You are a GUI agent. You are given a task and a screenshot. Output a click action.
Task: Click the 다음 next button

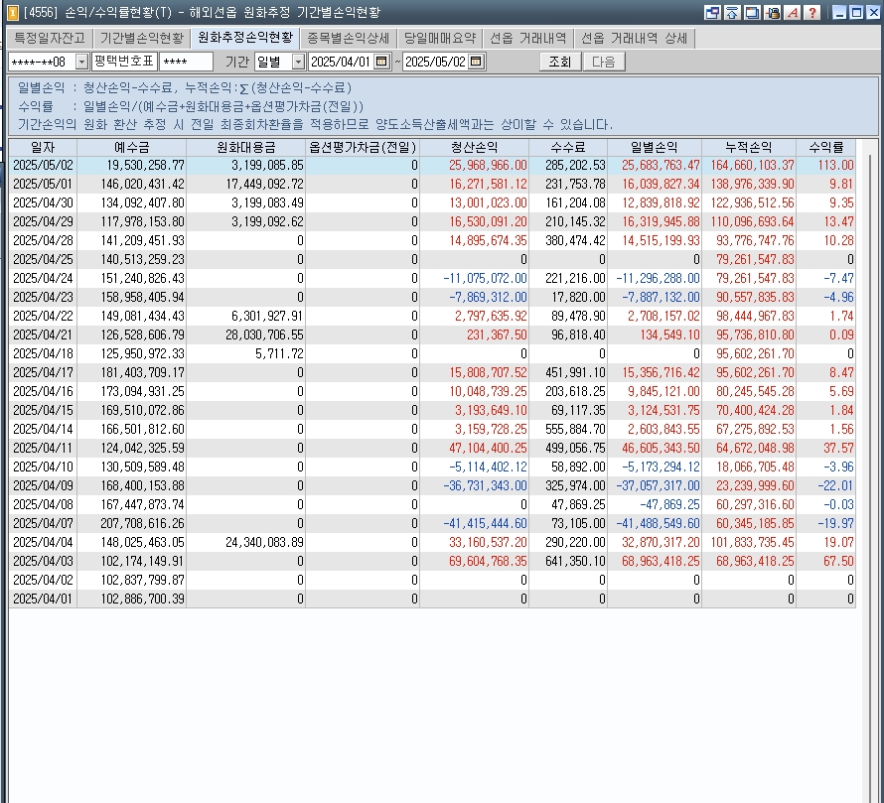coord(604,62)
